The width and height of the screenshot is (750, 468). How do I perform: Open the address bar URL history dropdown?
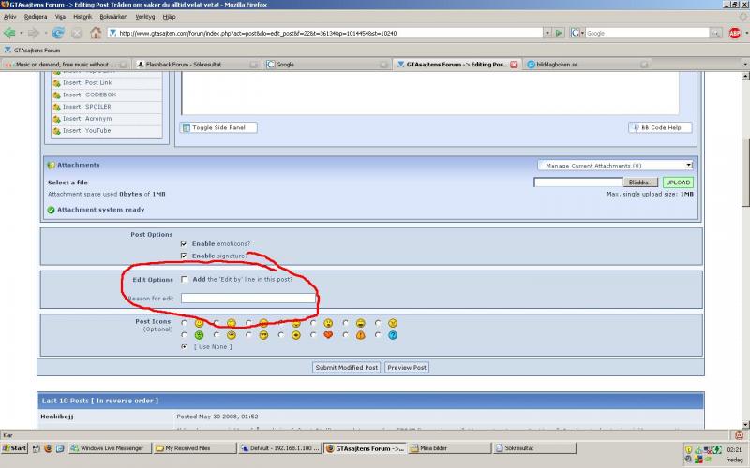(546, 33)
